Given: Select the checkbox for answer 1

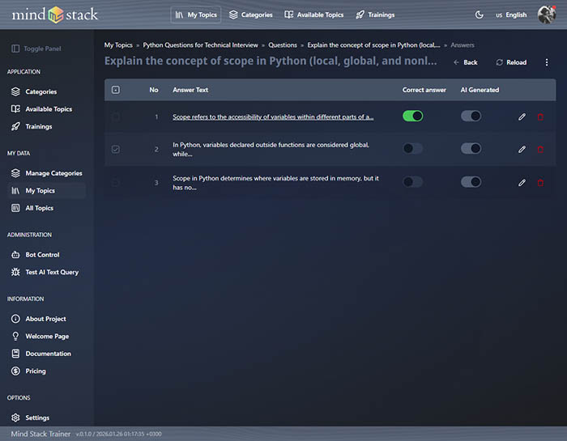Looking at the screenshot, I should (x=116, y=117).
